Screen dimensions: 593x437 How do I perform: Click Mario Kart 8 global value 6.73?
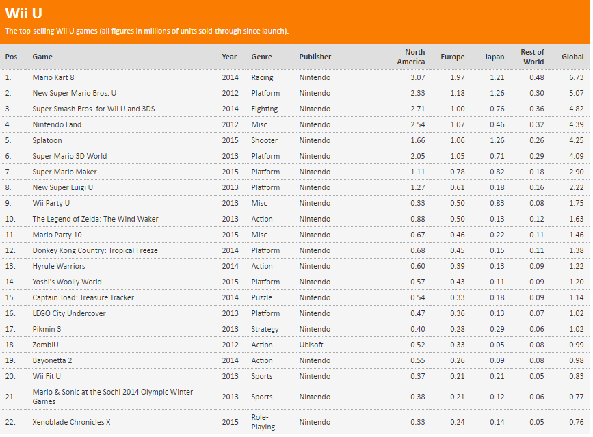pyautogui.click(x=577, y=77)
